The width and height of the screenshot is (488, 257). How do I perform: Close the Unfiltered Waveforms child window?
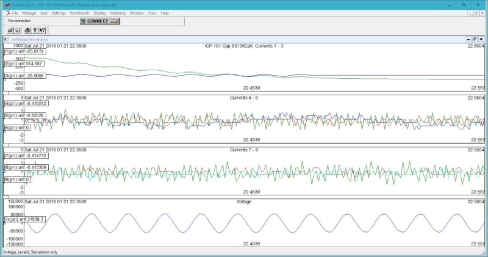(x=481, y=39)
